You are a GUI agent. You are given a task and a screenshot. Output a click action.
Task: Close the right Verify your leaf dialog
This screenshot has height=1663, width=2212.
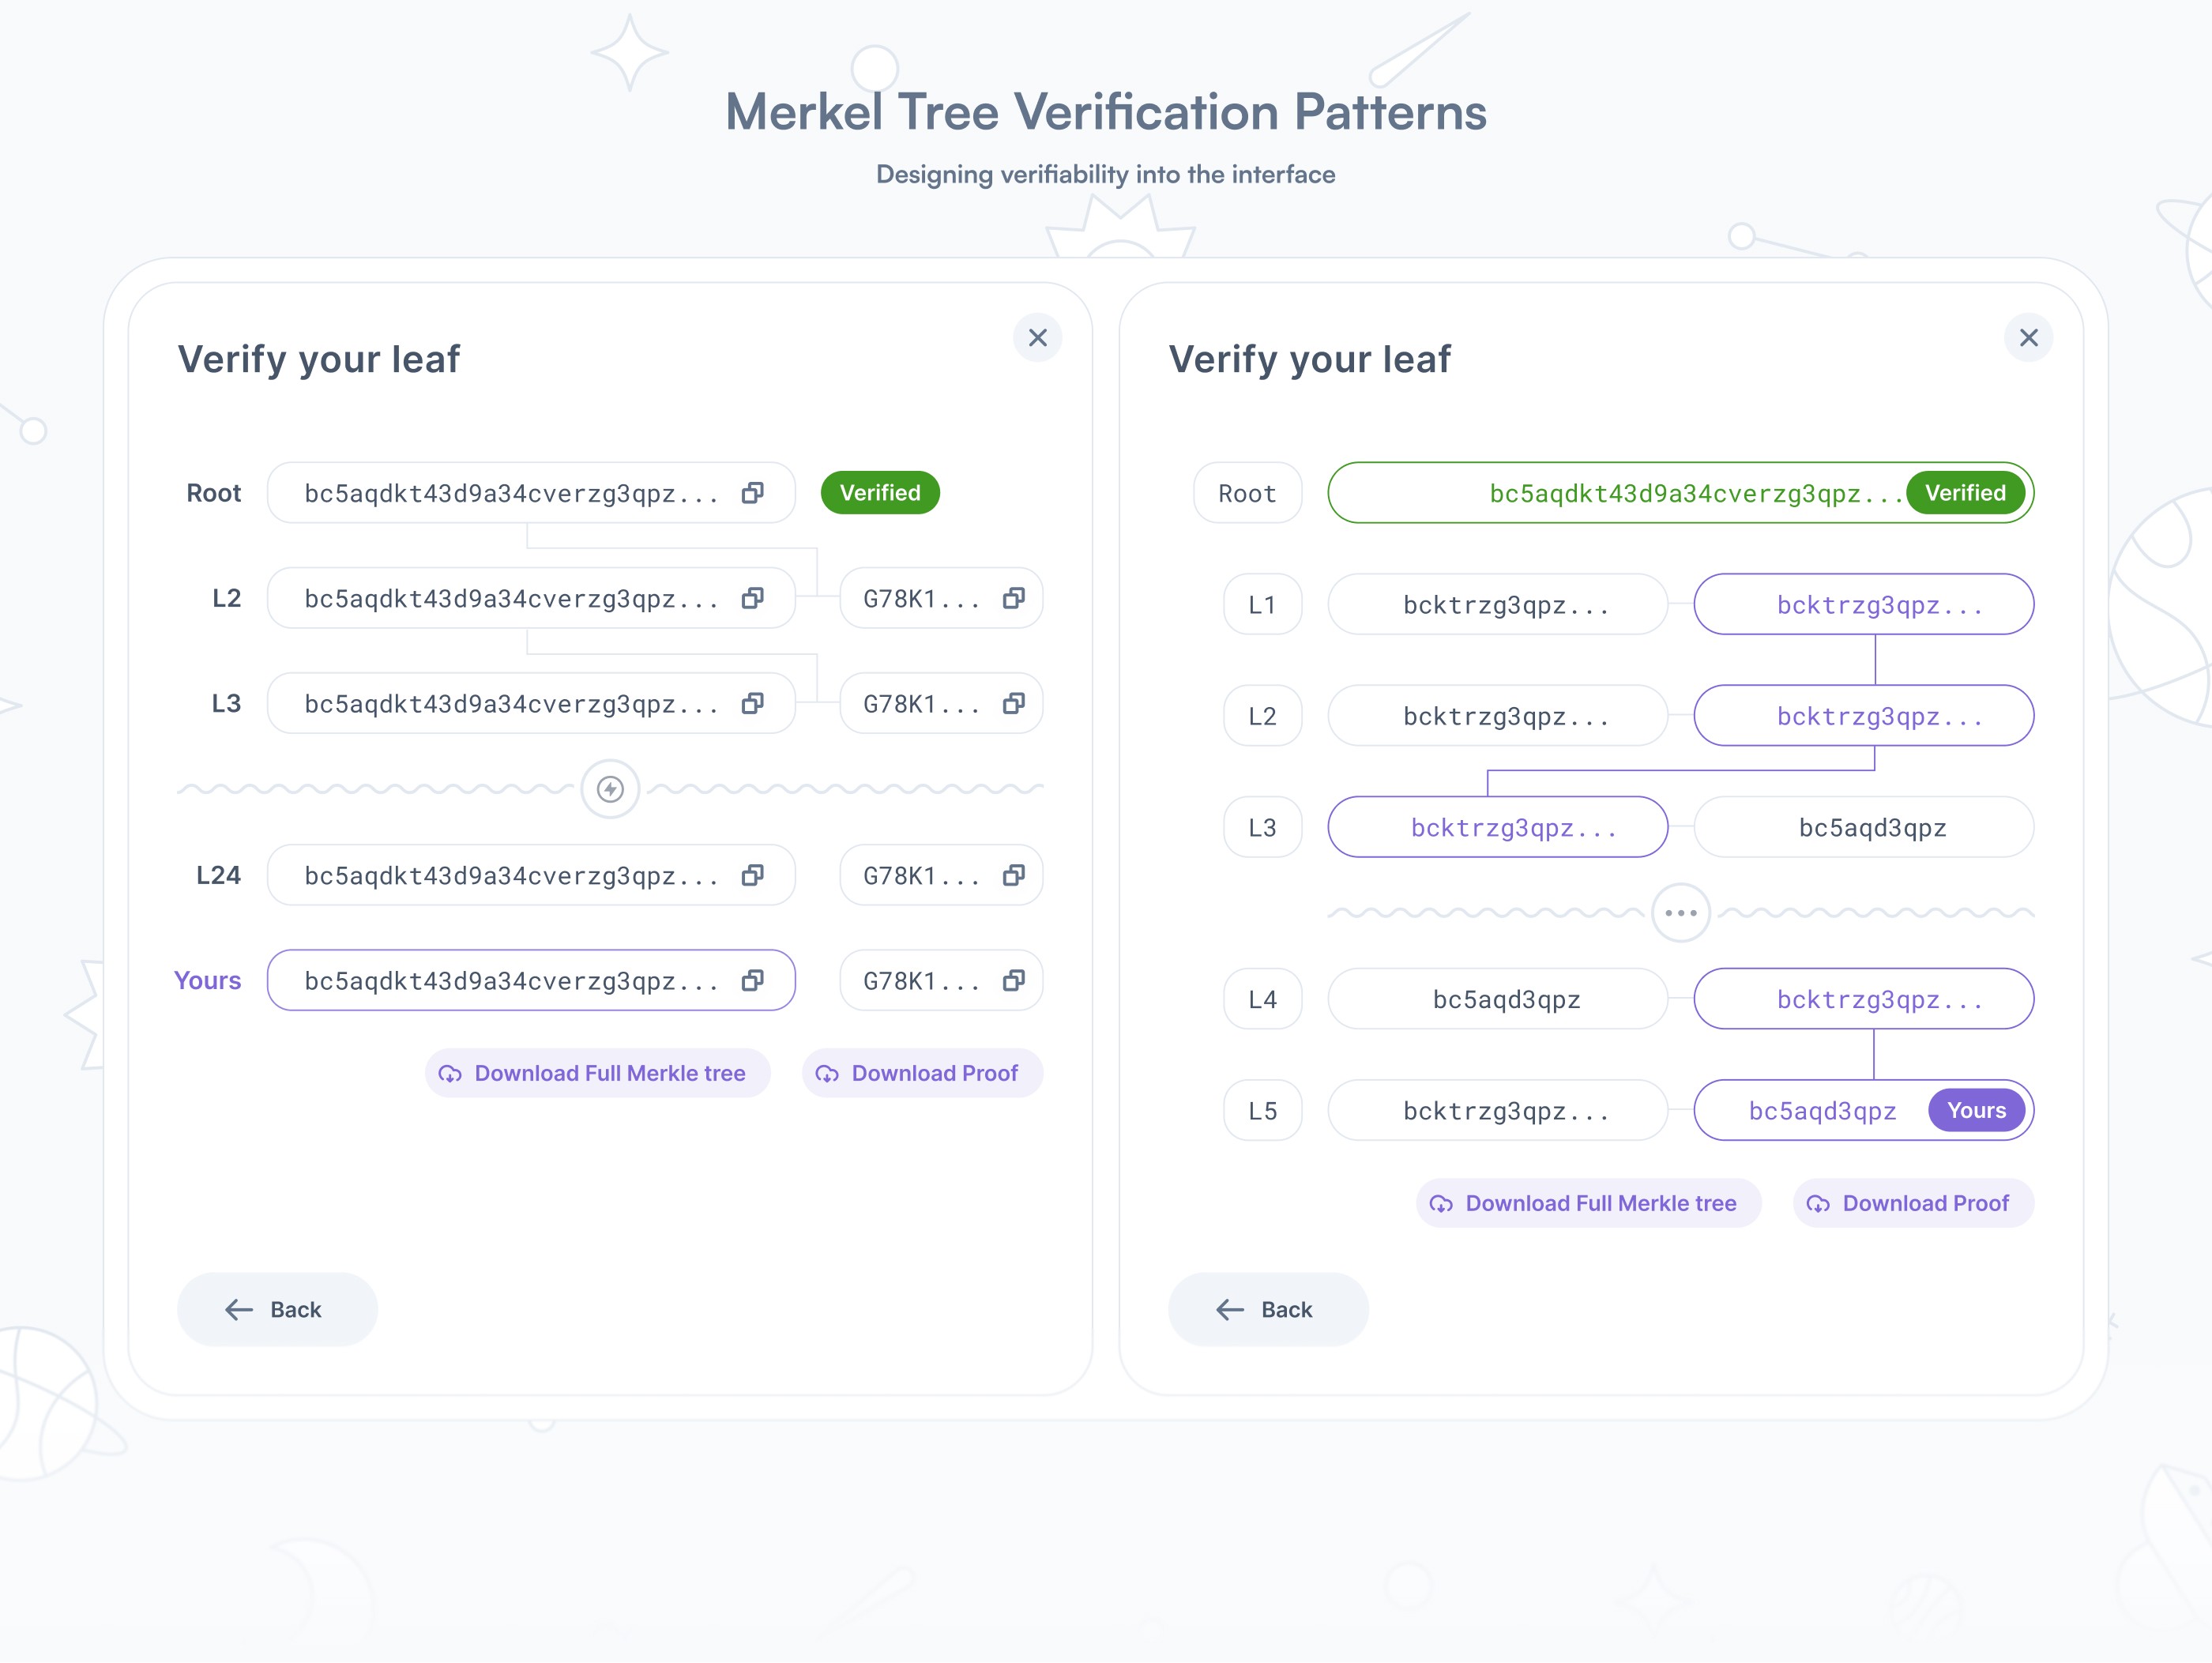[2028, 338]
